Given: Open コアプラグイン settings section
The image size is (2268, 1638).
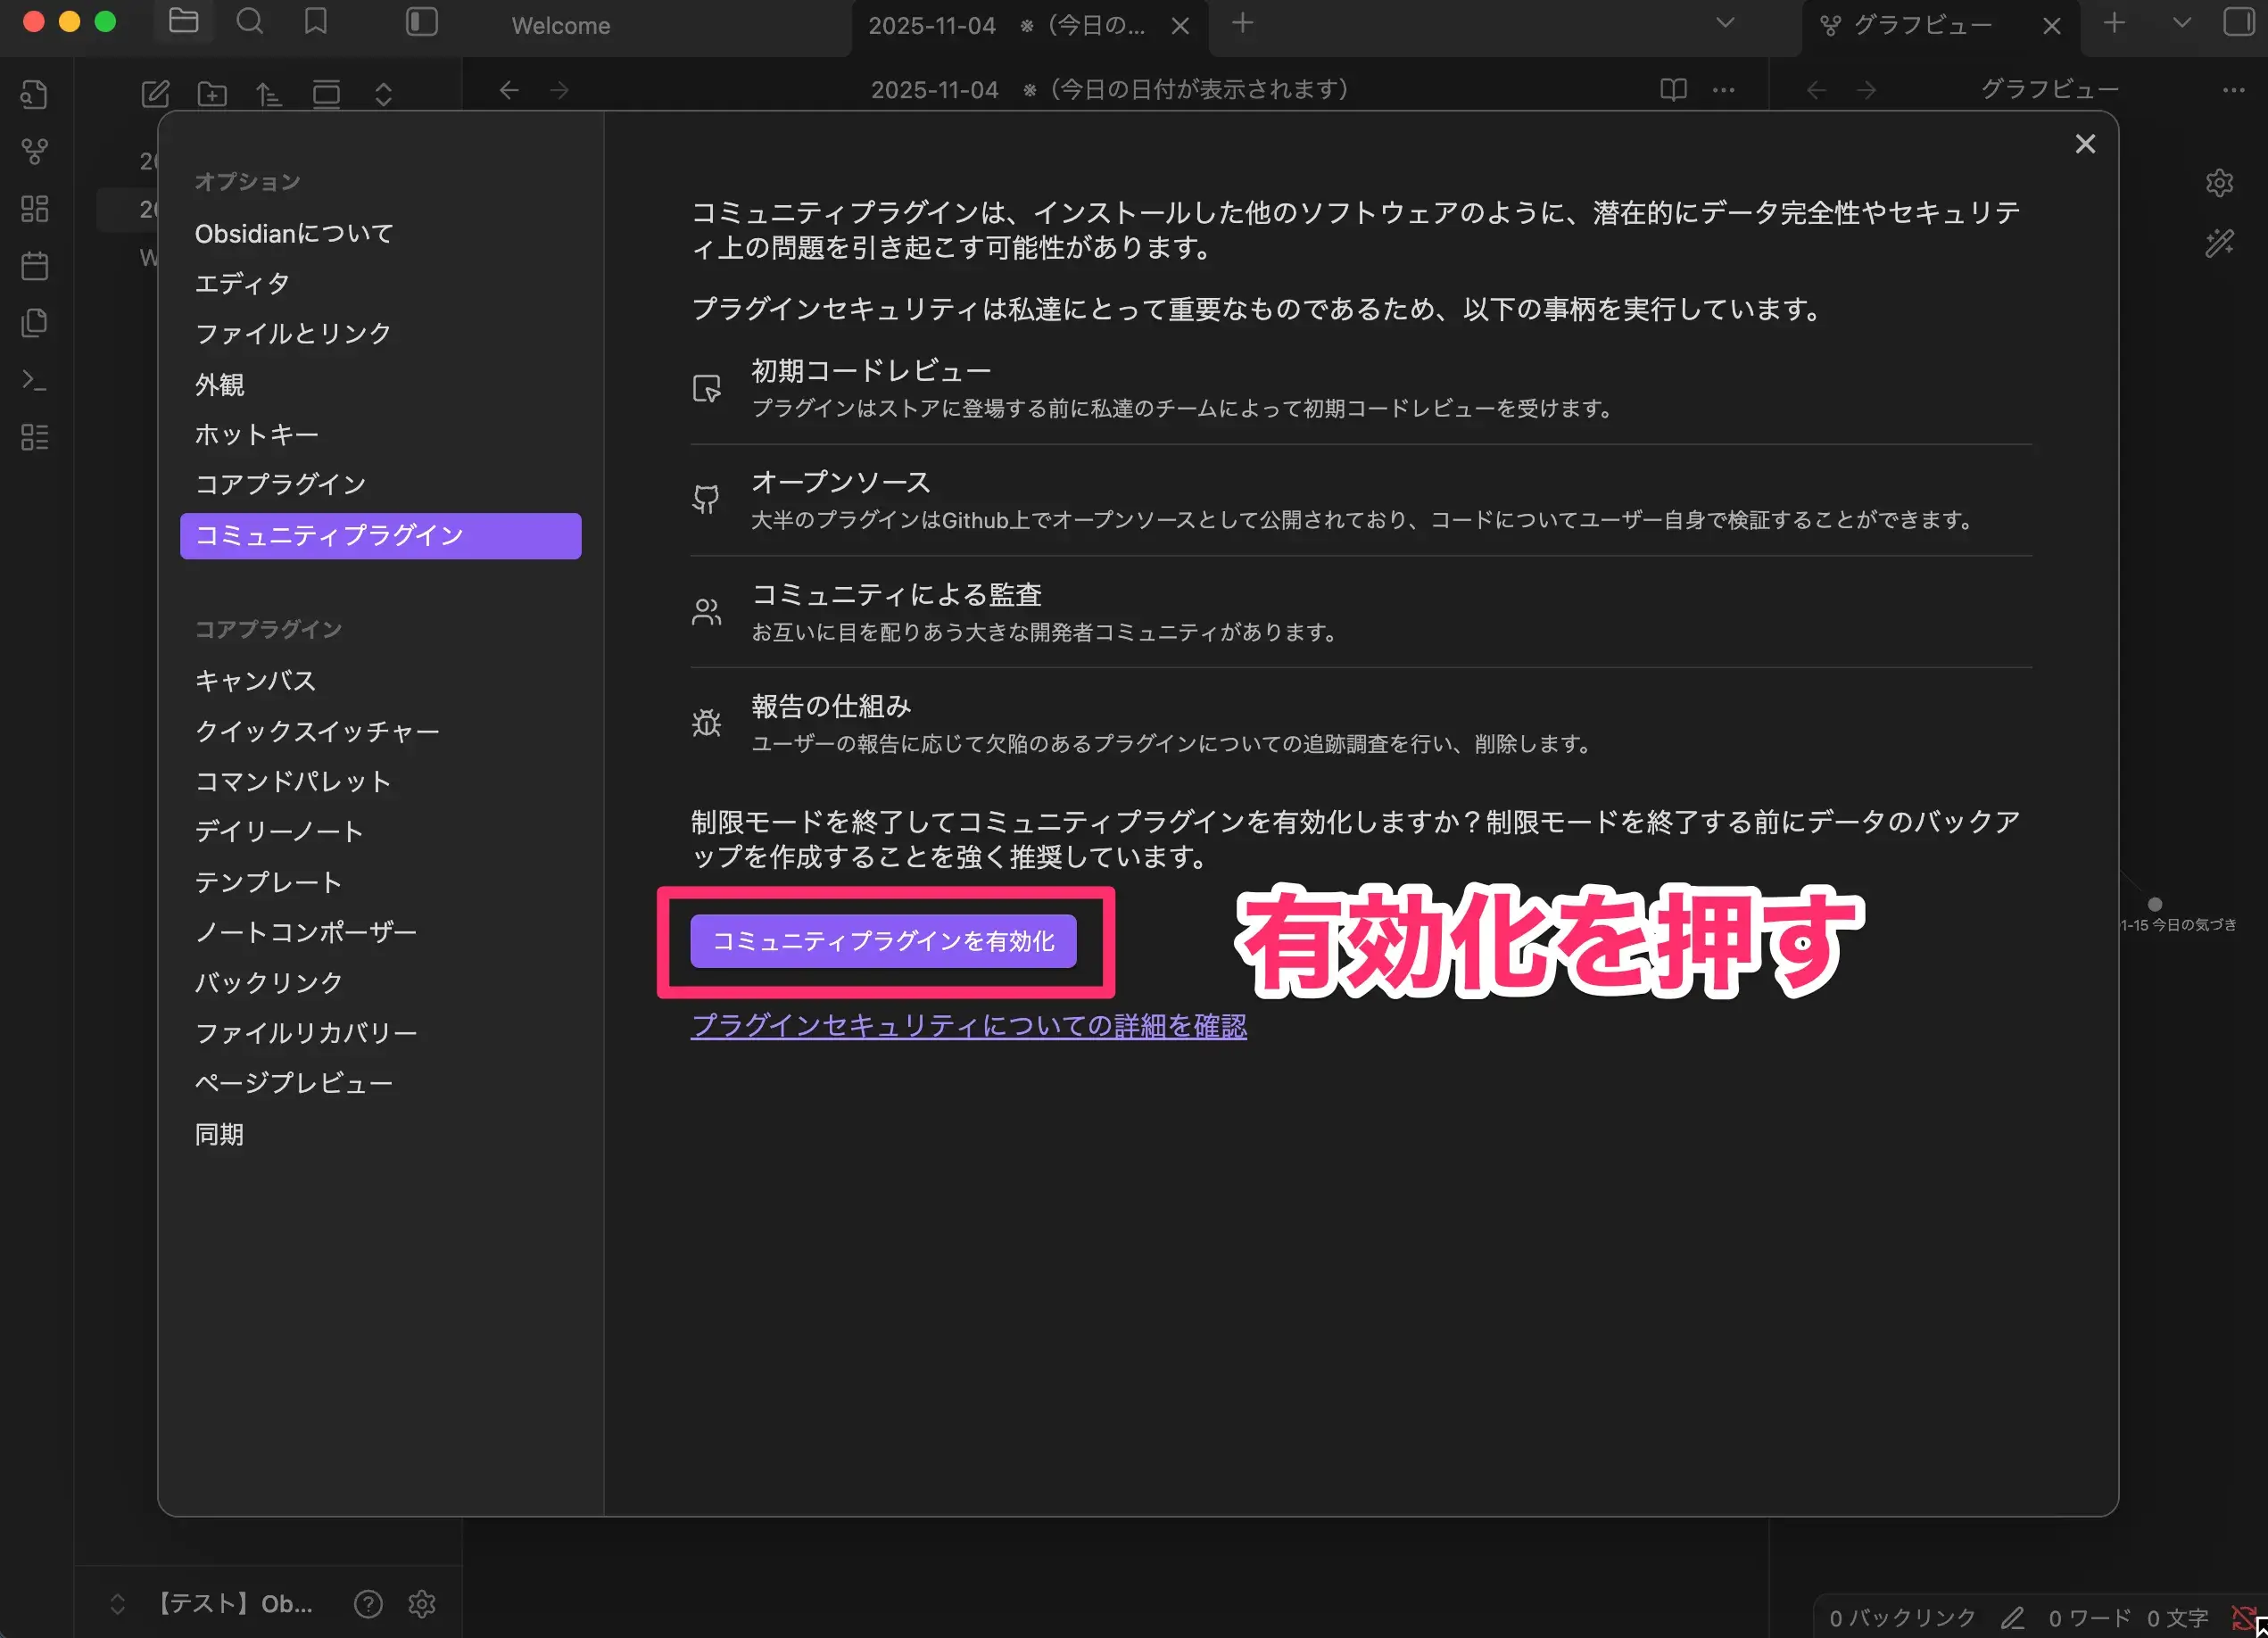Looking at the screenshot, I should [380, 485].
